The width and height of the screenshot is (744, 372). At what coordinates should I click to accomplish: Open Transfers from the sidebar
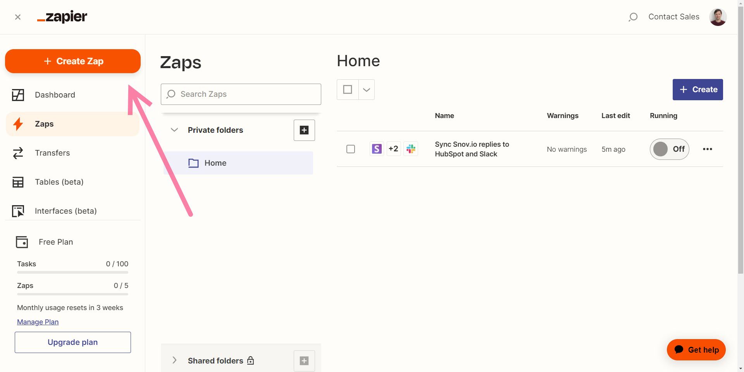pyautogui.click(x=72, y=153)
